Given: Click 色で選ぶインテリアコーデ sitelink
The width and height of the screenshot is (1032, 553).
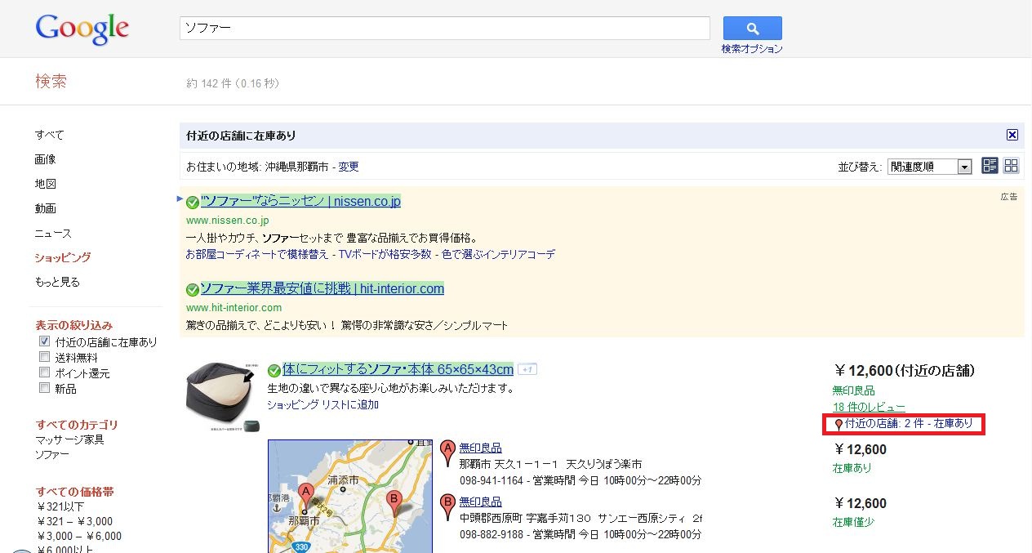Looking at the screenshot, I should tap(500, 254).
